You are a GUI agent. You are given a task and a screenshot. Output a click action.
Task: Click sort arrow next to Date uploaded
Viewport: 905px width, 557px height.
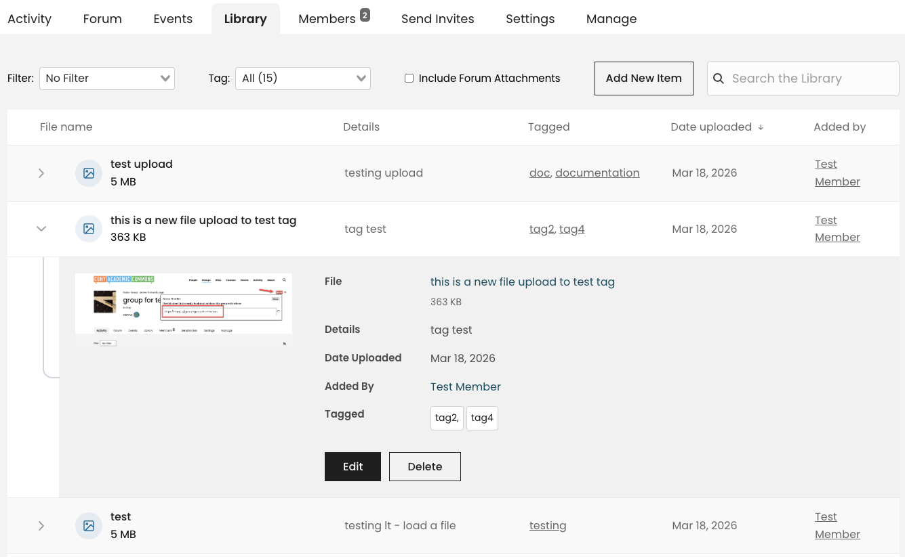761,127
